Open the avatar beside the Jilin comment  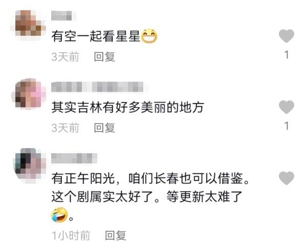(28, 94)
